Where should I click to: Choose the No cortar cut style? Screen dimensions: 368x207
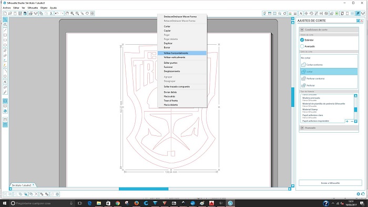click(x=329, y=58)
